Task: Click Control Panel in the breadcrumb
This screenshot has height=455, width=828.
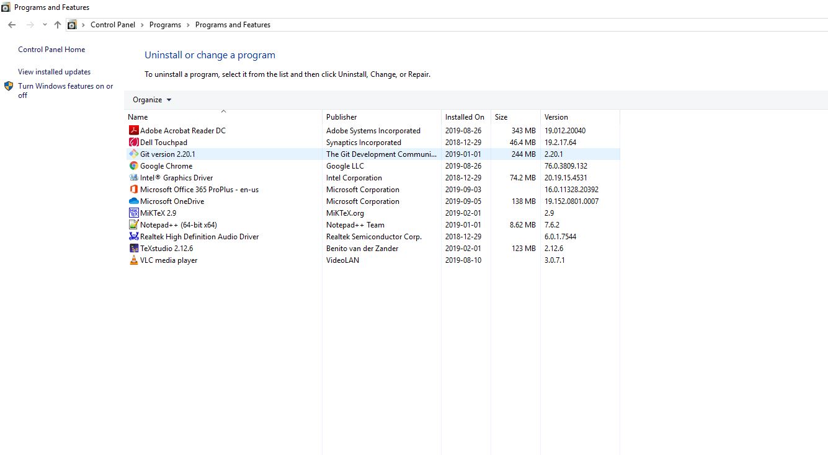Action: click(113, 25)
